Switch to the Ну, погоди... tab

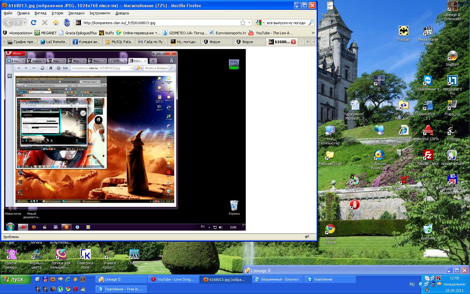point(185,42)
